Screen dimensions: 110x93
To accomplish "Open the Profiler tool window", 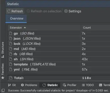I will coord(70,85).
